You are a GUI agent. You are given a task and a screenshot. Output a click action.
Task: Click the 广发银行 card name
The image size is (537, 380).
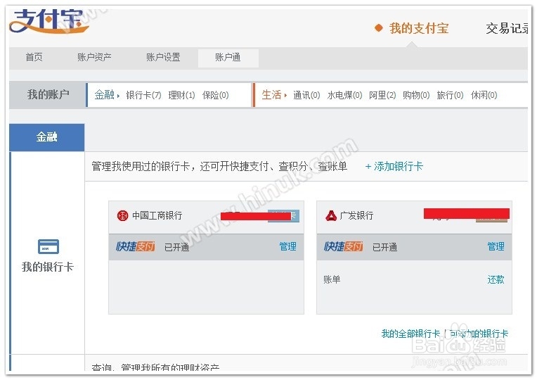click(356, 216)
